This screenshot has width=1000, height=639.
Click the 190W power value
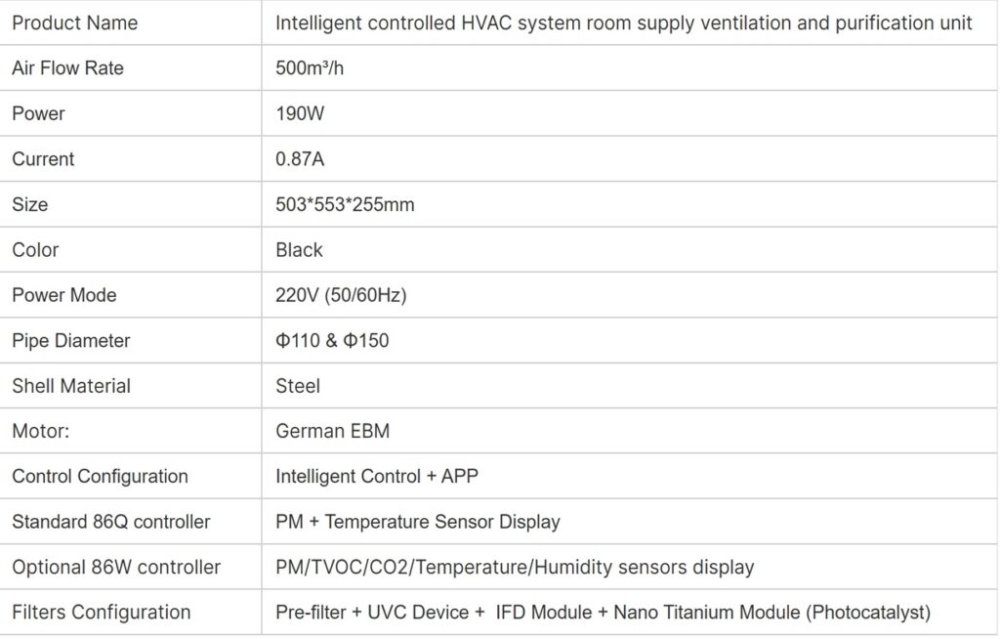[x=300, y=113]
